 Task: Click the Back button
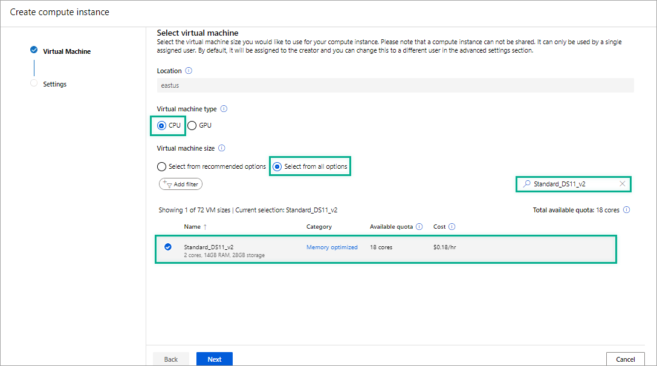click(171, 358)
